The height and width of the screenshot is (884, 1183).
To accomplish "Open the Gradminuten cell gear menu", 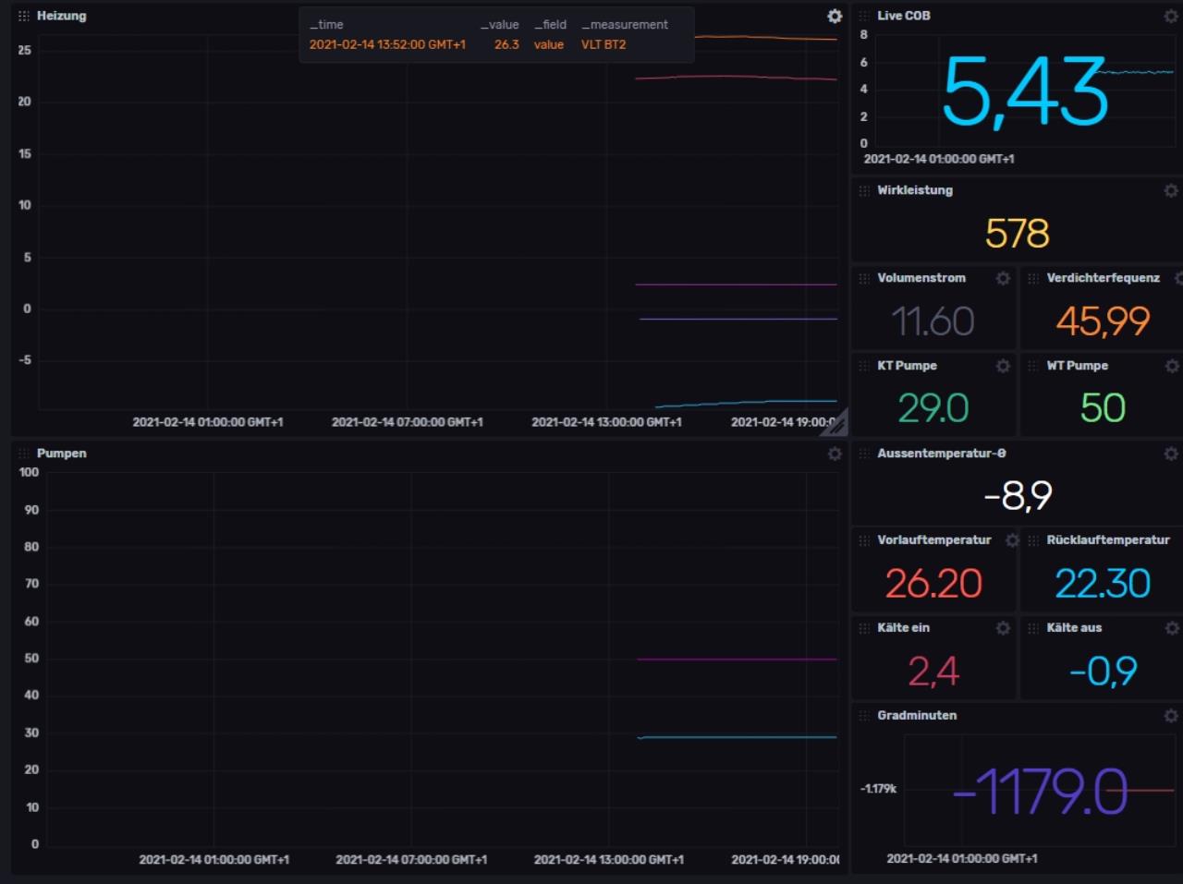I will point(1171,716).
